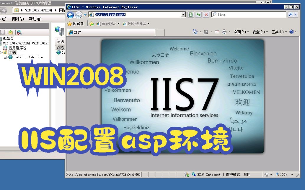Open the recent pages dropdown arrow
The image size is (305, 190).
point(85,15)
